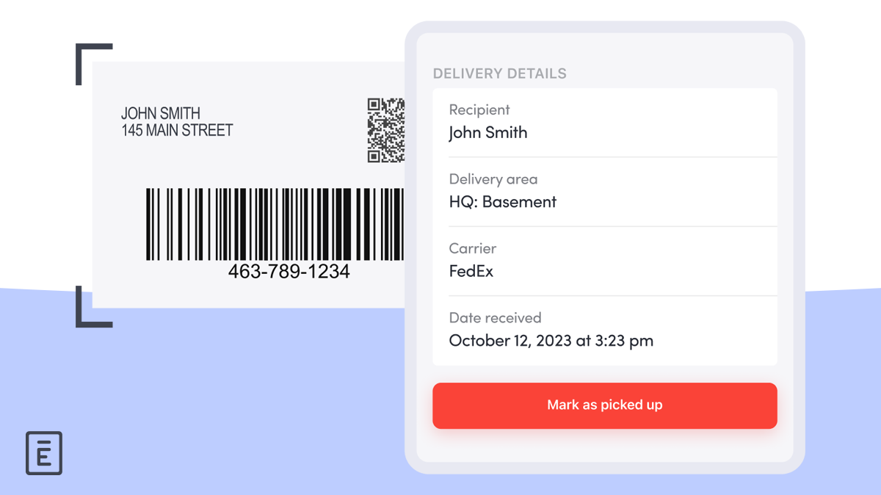Image resolution: width=881 pixels, height=495 pixels.
Task: Click the JOHN SMITH address text on label
Action: coord(176,121)
